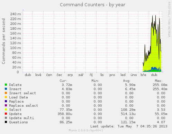The width and height of the screenshot is (172, 134).
Task: Click Select max value 3.53
Action: point(161,110)
